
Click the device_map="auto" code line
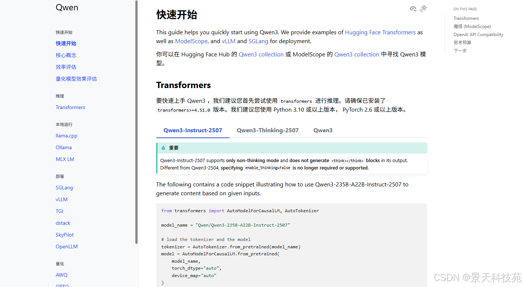pyautogui.click(x=194, y=276)
